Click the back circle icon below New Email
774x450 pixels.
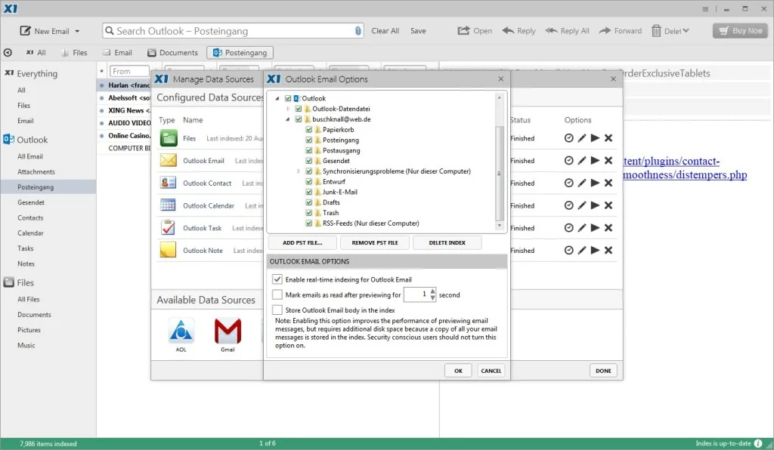8,52
